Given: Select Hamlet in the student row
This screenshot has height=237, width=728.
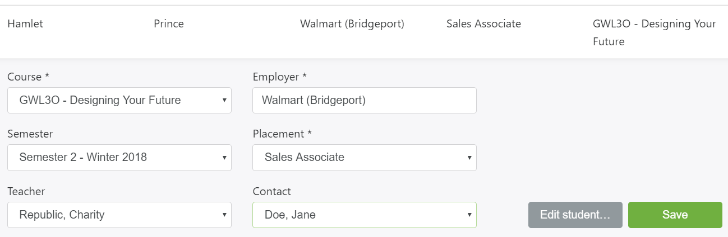Looking at the screenshot, I should point(25,24).
